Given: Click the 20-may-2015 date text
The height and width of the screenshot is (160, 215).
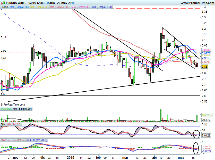Looking at the screenshot, I should (x=66, y=3).
